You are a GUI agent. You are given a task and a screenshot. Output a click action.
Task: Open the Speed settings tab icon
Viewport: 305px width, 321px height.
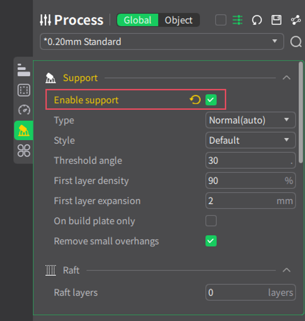coord(24,110)
